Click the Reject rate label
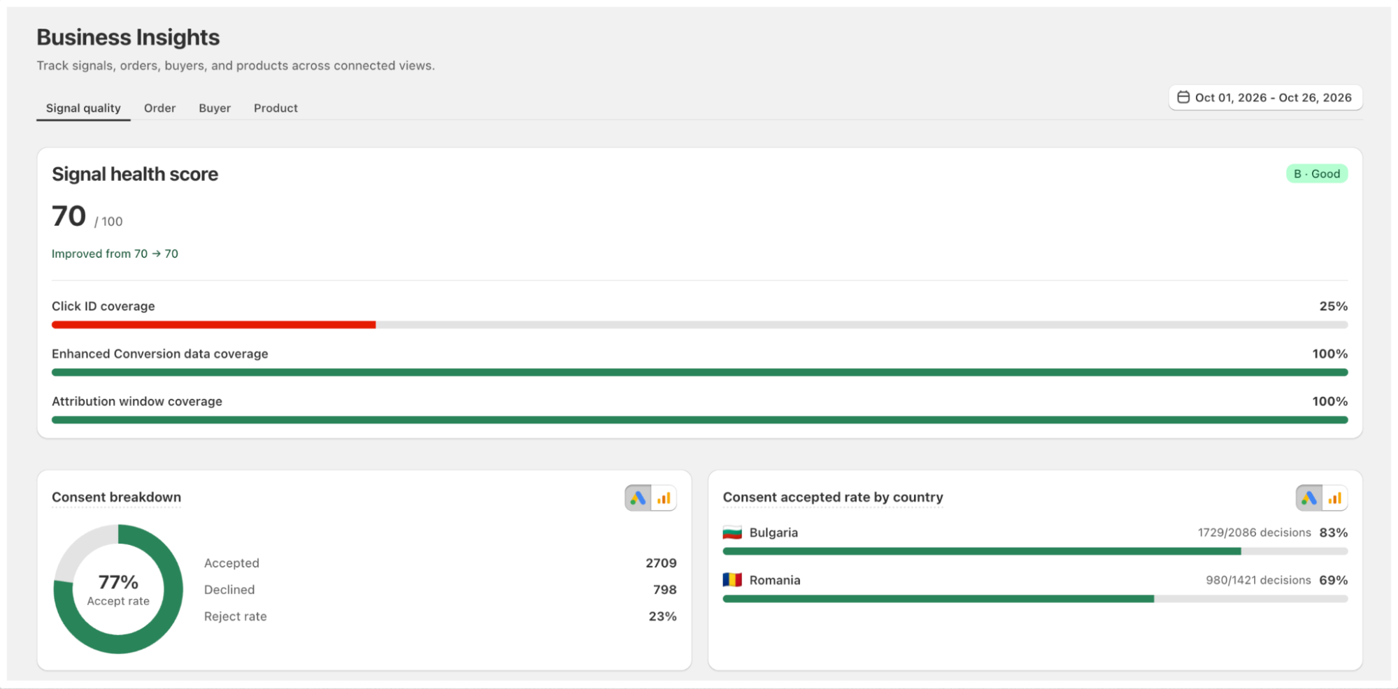 (x=236, y=616)
